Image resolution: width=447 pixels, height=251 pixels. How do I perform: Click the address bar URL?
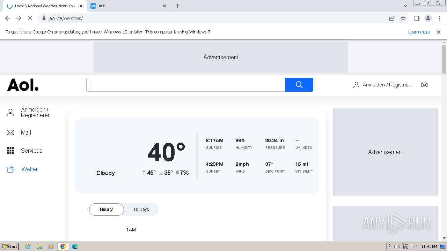[66, 18]
